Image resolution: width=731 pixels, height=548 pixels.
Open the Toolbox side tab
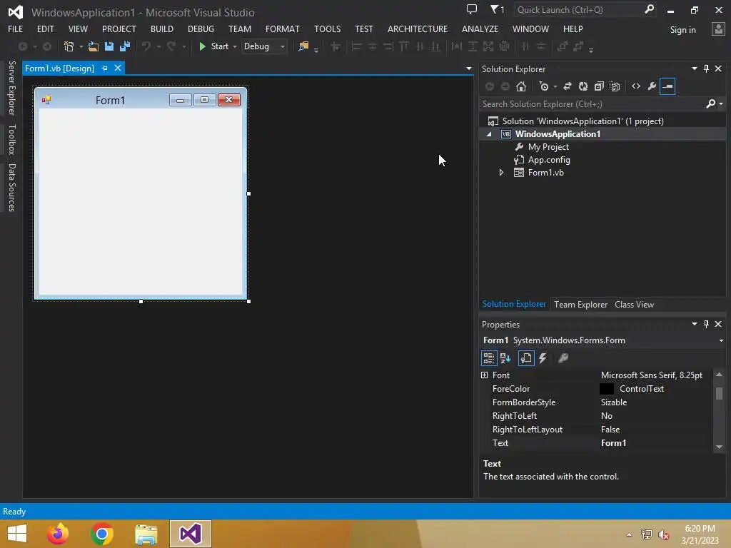12,139
